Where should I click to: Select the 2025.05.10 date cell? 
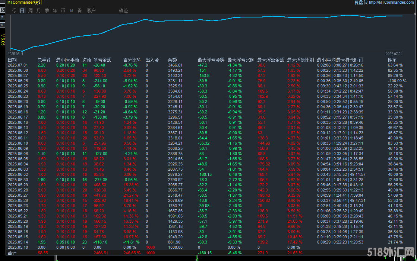[x=18, y=247]
